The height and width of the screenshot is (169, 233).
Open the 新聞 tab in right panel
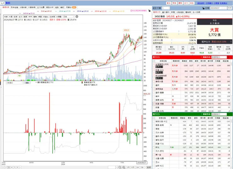coord(173,12)
